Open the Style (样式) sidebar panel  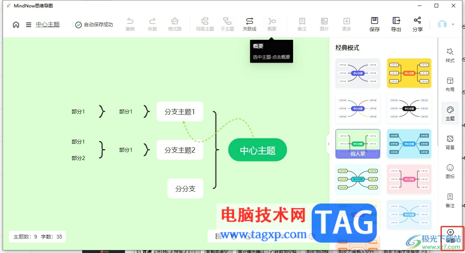(x=450, y=55)
